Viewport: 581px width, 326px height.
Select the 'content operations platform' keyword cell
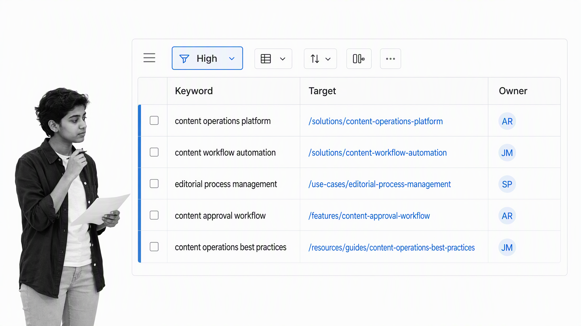click(x=233, y=121)
